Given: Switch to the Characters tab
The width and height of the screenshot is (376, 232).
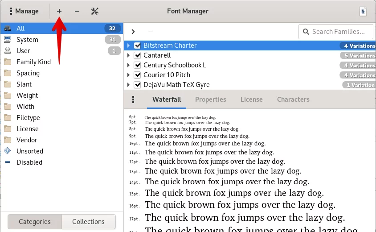Looking at the screenshot, I should click(x=293, y=99).
